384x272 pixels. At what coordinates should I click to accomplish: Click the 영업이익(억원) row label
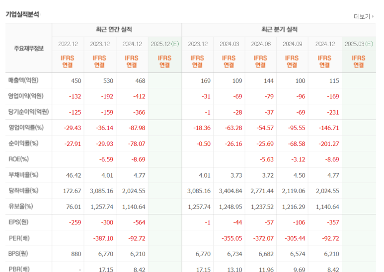[x=26, y=96]
